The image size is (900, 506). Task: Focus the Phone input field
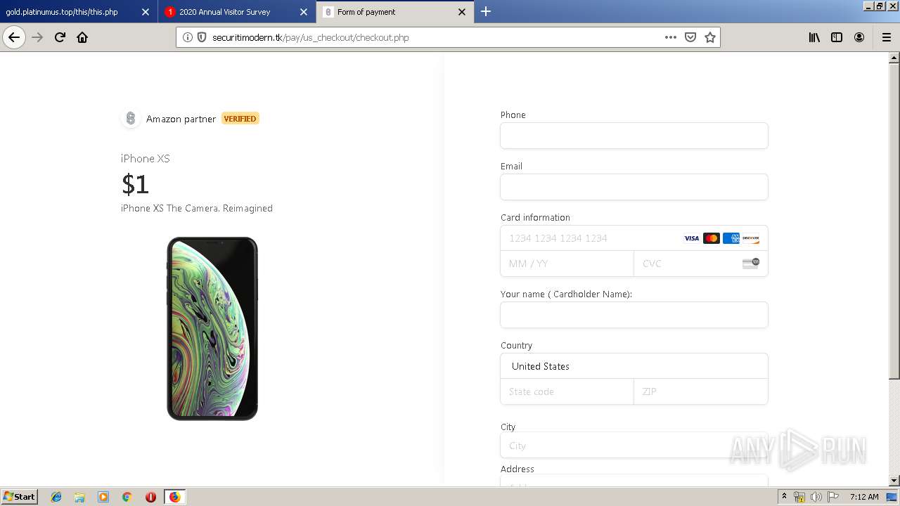[x=634, y=136]
